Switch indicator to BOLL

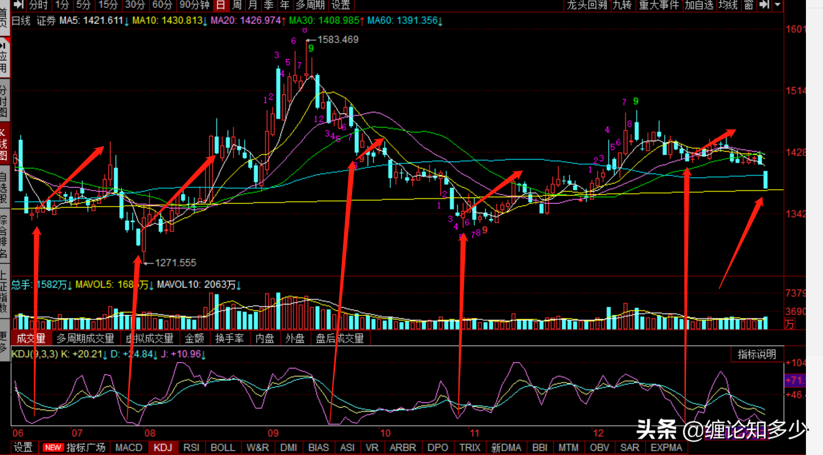coord(223,448)
